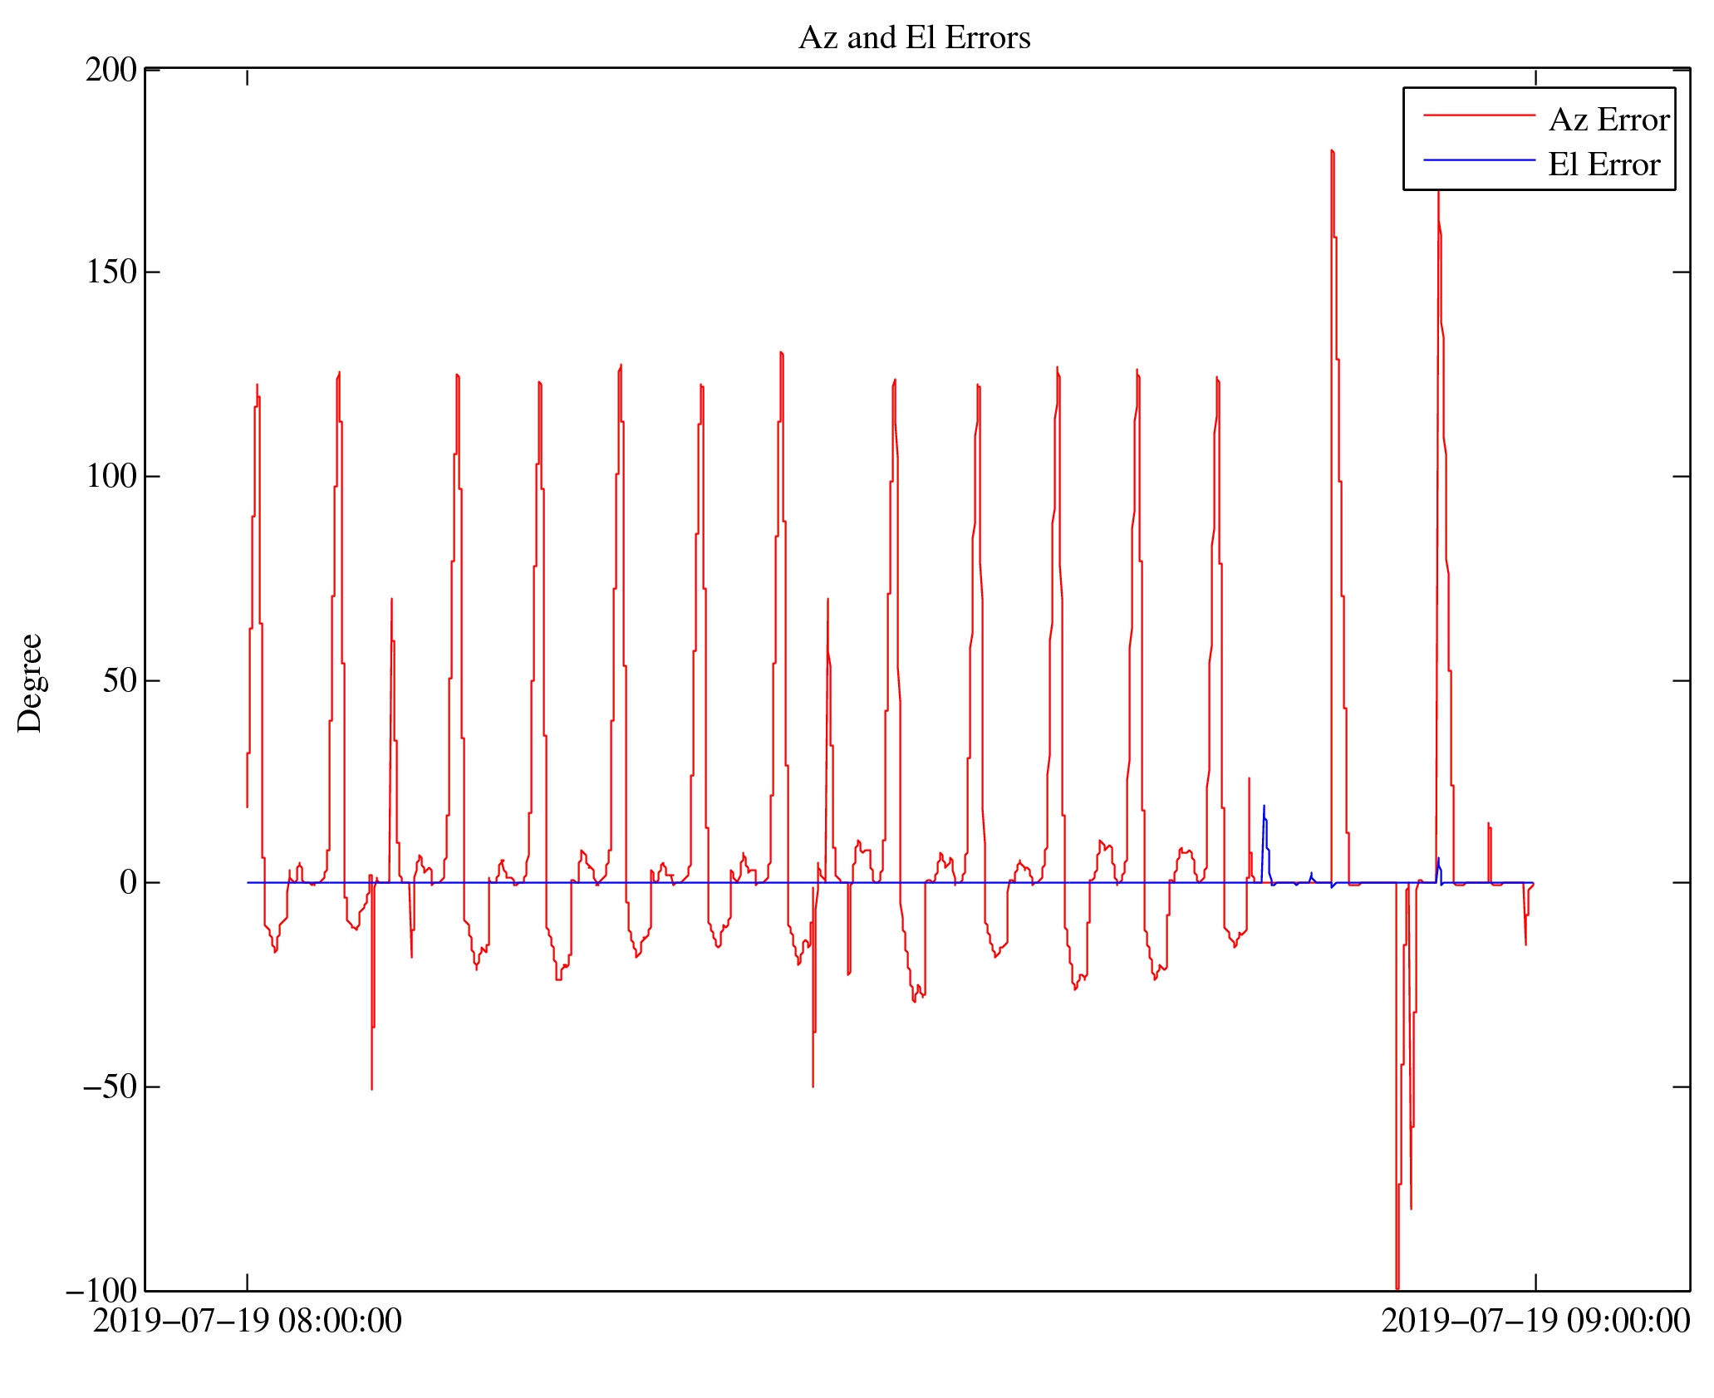Click the tallest blue El Error spike
Image resolution: width=1714 pixels, height=1398 pixels.
1264,807
